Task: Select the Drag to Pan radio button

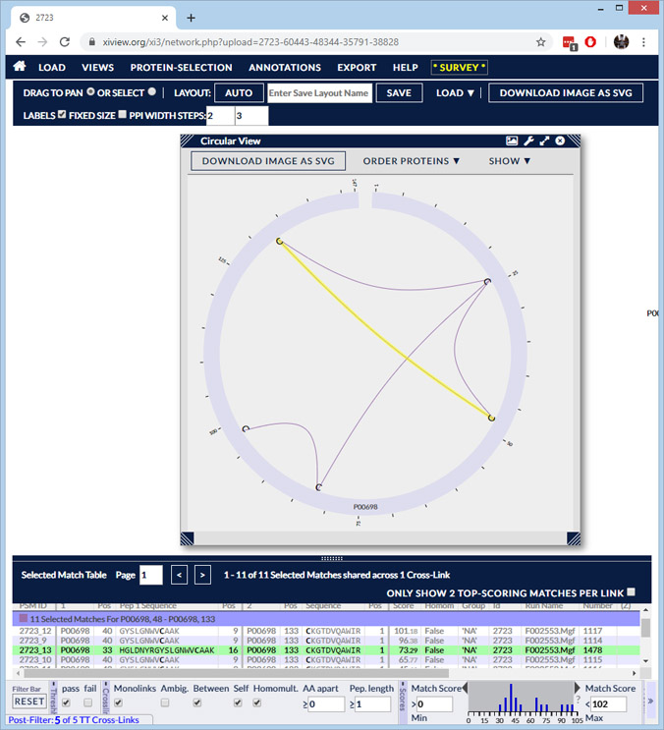Action: [x=90, y=91]
